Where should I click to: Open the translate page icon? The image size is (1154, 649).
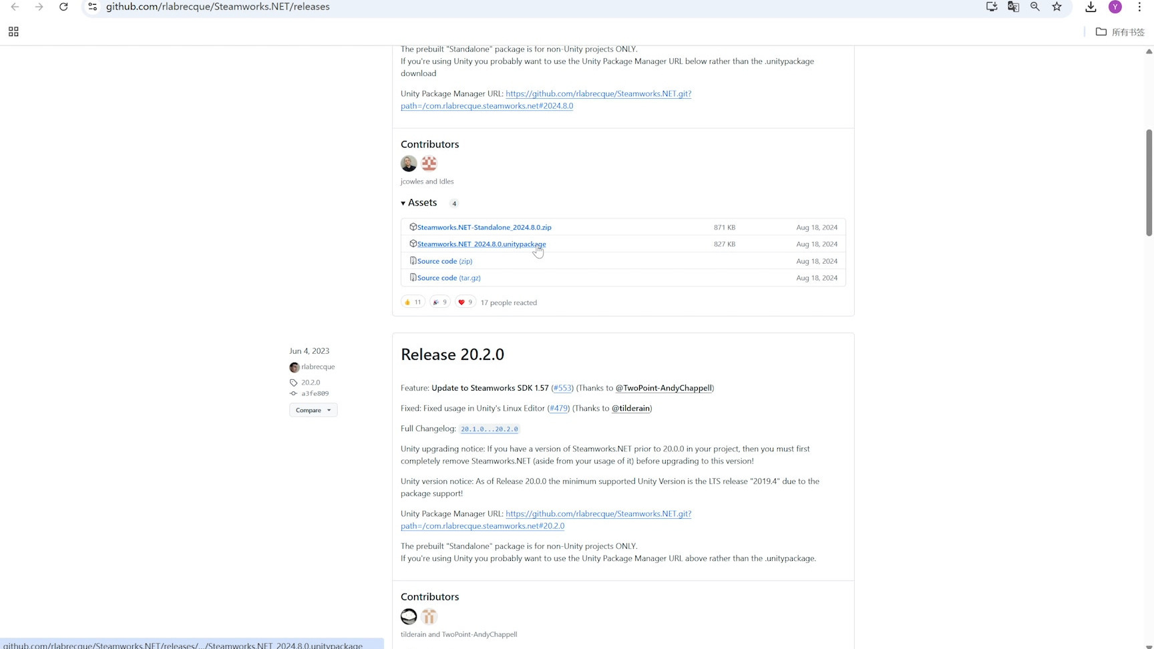coord(1013,7)
